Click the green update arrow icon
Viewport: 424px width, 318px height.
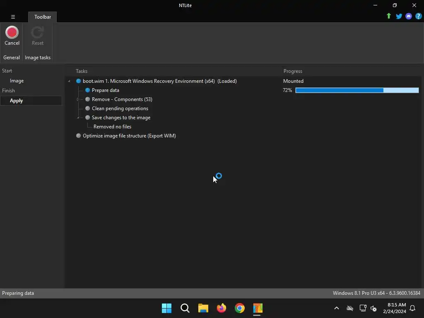[x=388, y=16]
